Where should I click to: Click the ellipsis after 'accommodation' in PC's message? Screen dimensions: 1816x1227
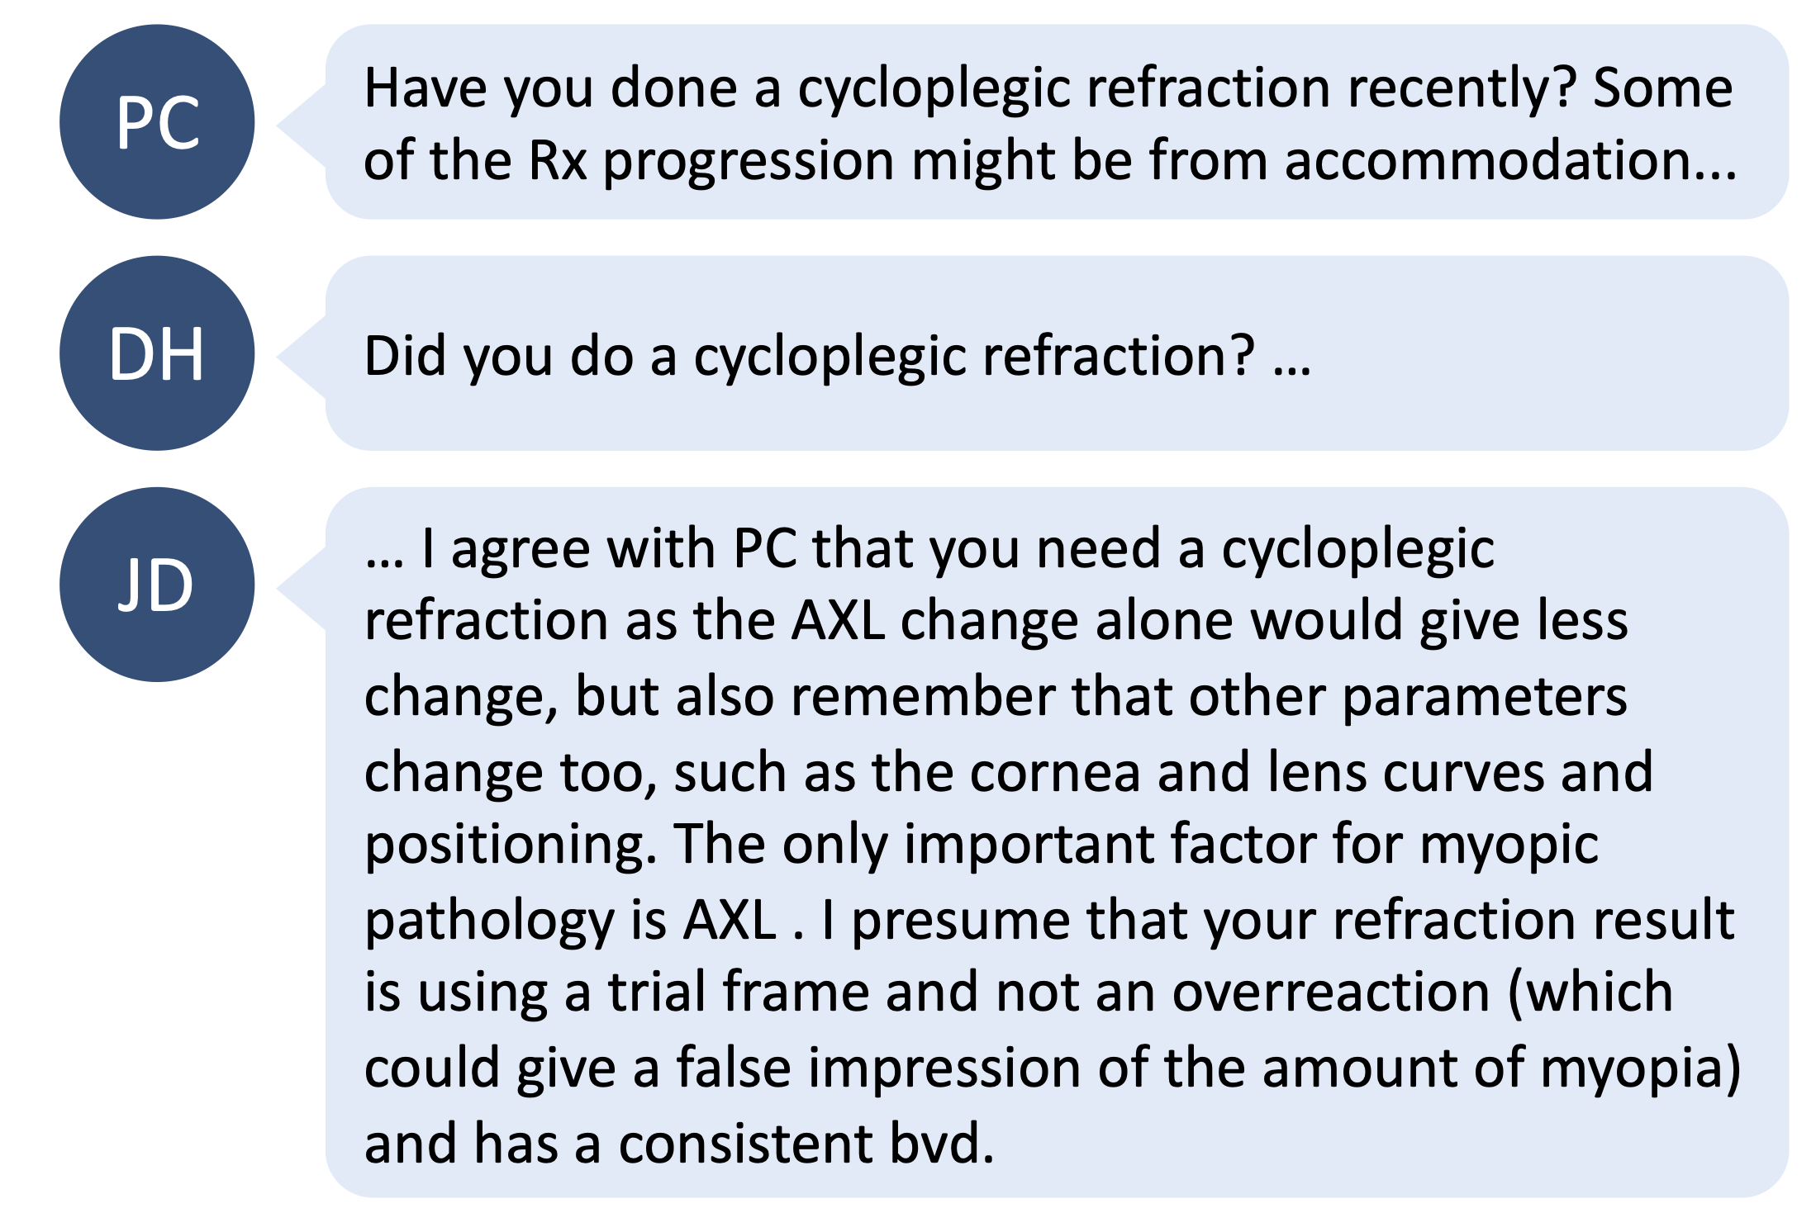click(x=1716, y=175)
